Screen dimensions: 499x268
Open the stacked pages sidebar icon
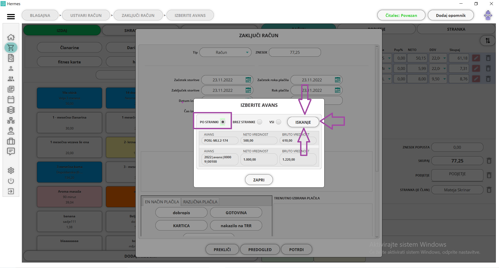coord(11,89)
